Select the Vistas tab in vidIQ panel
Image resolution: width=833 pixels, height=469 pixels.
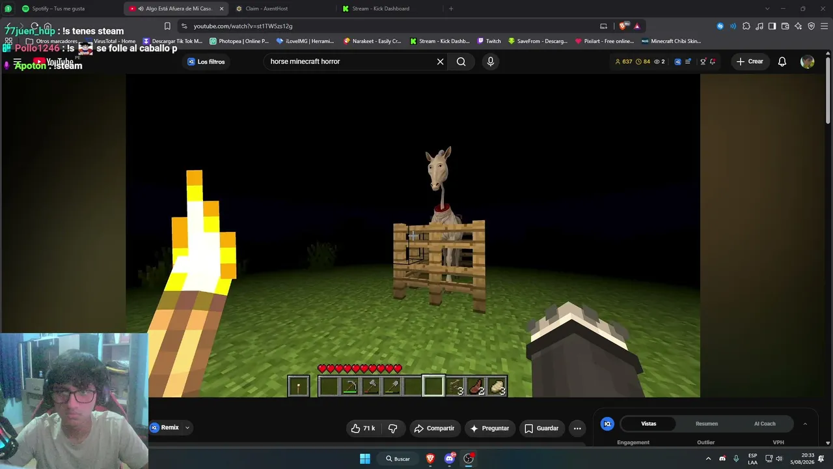click(649, 424)
